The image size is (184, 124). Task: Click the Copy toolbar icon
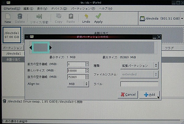(x=59, y=16)
